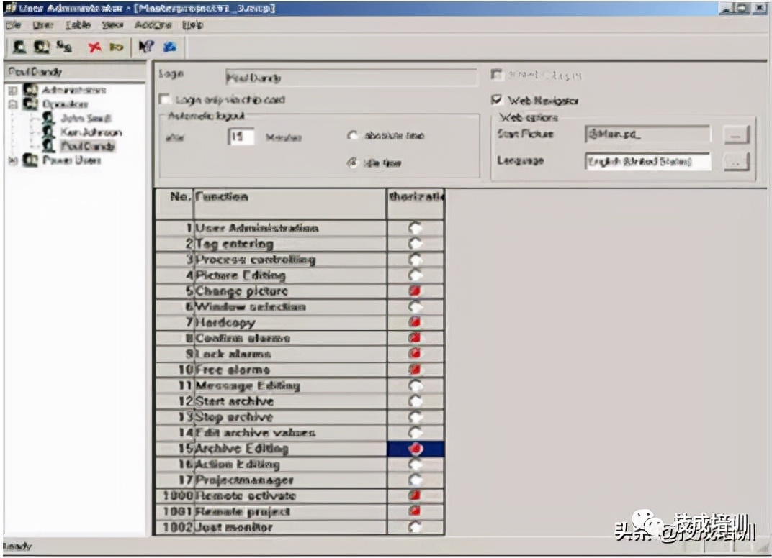The image size is (772, 558).
Task: Click John Small's user icon
Action: click(48, 118)
